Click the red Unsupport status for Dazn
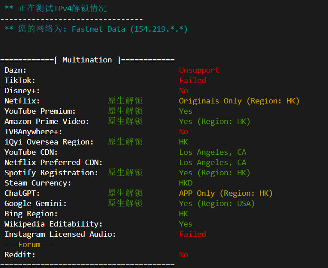The height and width of the screenshot is (268, 328). [x=199, y=70]
